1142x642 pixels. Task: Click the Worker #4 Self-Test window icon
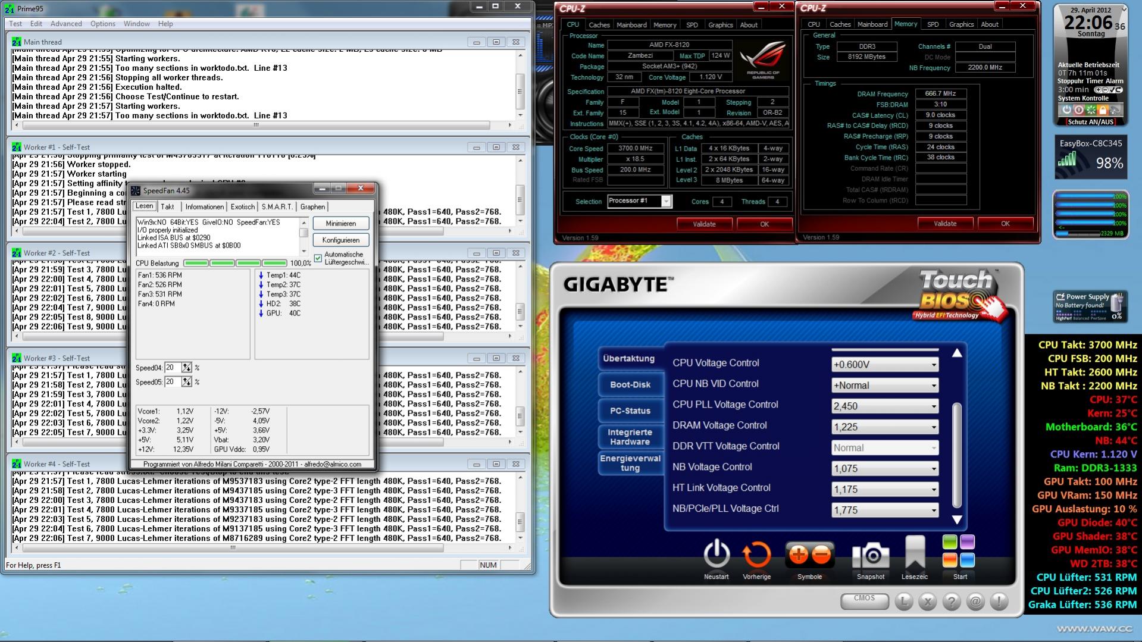(x=16, y=464)
